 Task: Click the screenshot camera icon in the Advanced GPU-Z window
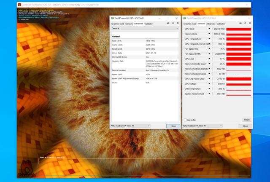coord(168,23)
